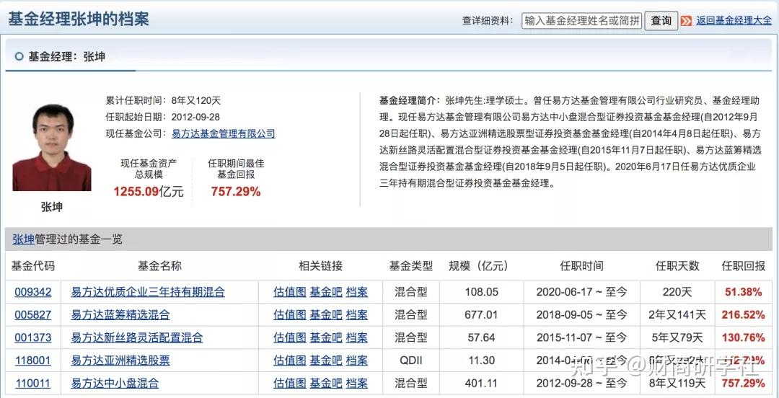Click the 任职天数 column header
Viewport: 779px width, 398px height.
pyautogui.click(x=677, y=266)
